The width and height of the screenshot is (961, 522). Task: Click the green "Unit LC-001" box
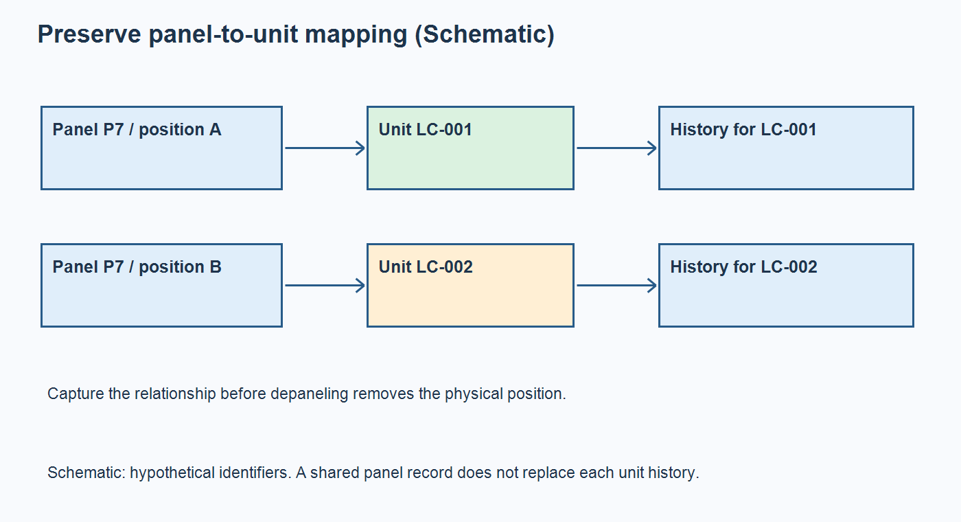(x=470, y=148)
